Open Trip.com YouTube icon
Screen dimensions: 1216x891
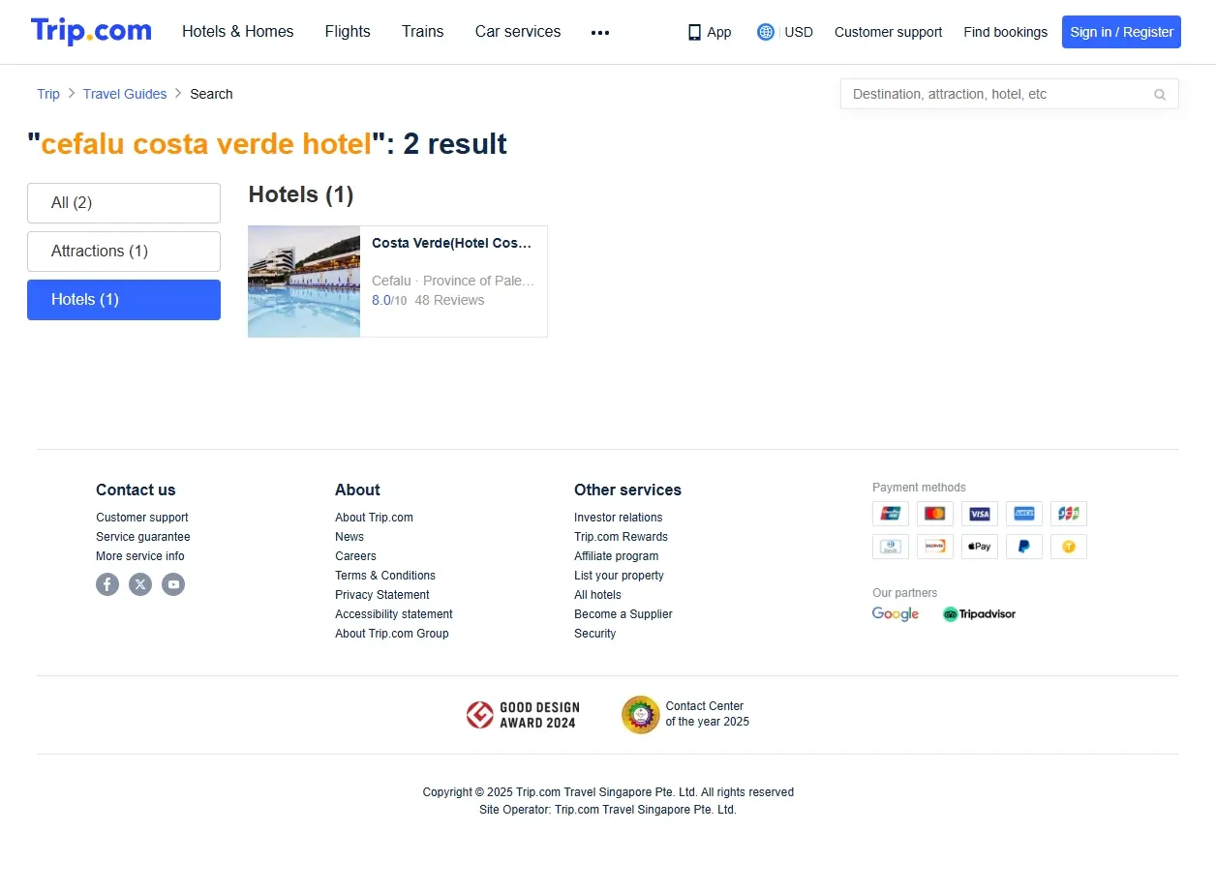pyautogui.click(x=173, y=584)
